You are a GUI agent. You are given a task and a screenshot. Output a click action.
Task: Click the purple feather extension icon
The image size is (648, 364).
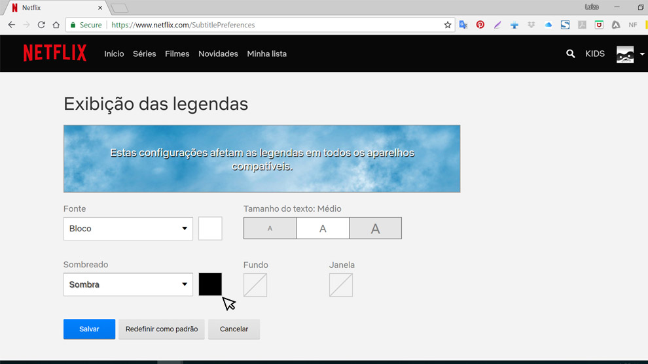[497, 25]
